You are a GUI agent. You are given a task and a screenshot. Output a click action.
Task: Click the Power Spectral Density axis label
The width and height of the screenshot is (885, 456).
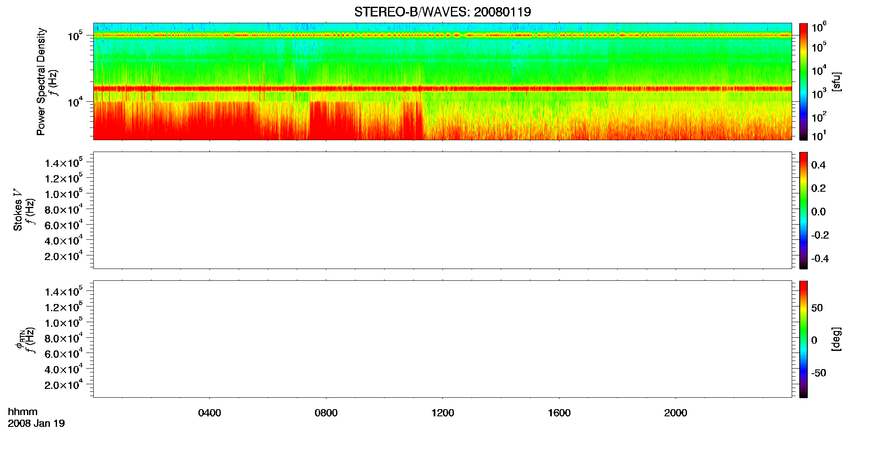click(41, 81)
